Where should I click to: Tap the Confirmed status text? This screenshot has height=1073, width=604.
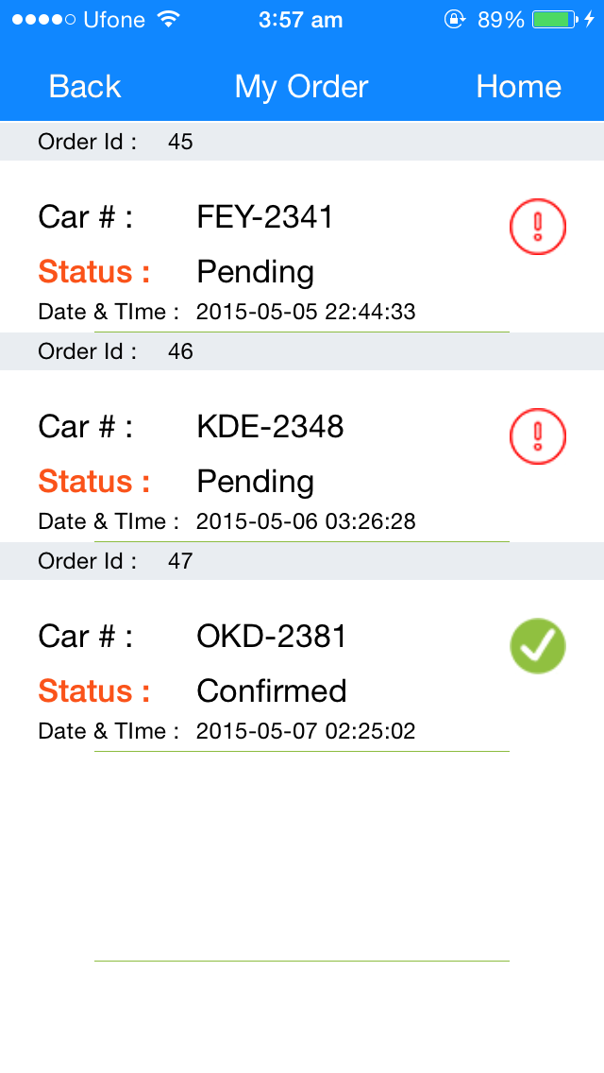pyautogui.click(x=272, y=691)
